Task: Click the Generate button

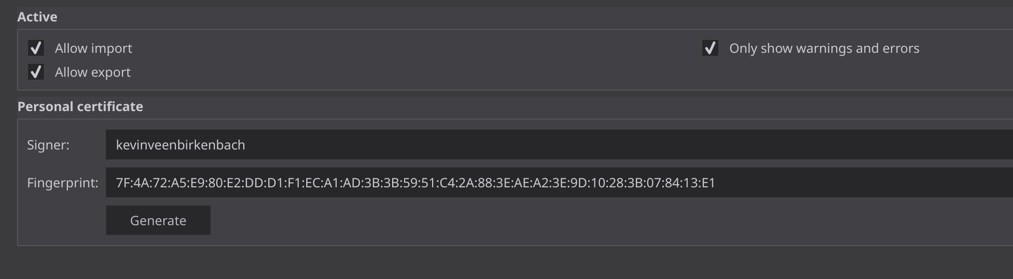Action: [158, 220]
